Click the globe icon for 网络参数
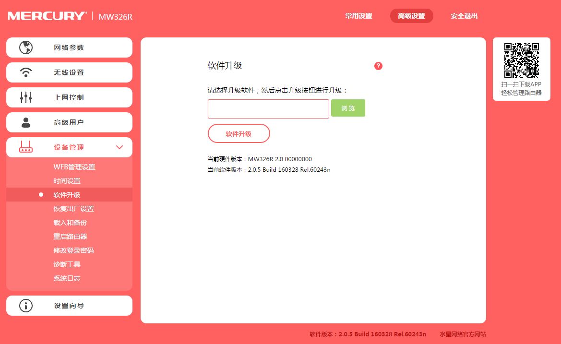This screenshot has height=344, width=561. (x=26, y=47)
